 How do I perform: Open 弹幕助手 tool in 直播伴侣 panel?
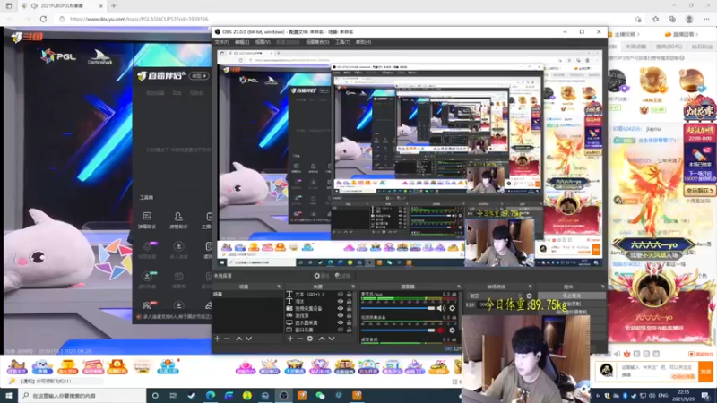147,220
